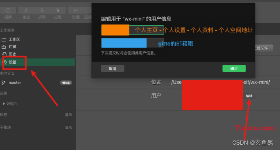This screenshot has height=150, width=280.
Task: Select the master local branch
Action: pos(15,83)
